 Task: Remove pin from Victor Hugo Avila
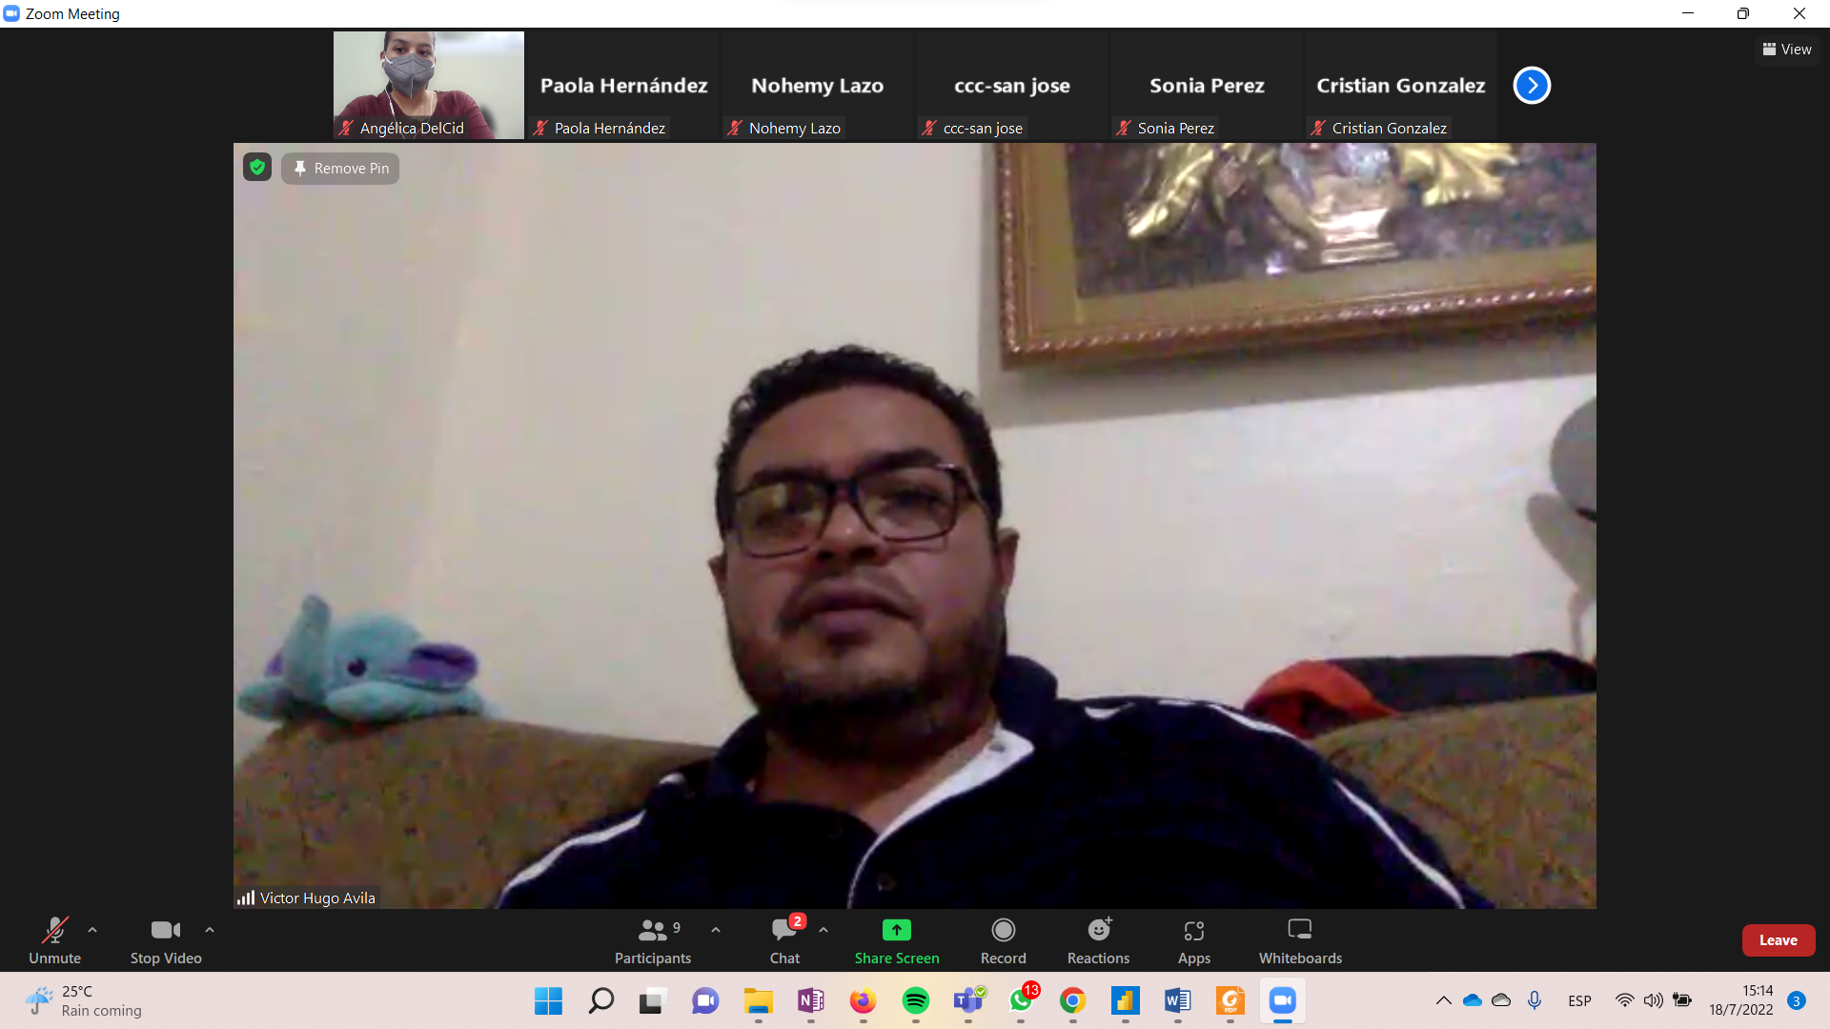coord(340,169)
